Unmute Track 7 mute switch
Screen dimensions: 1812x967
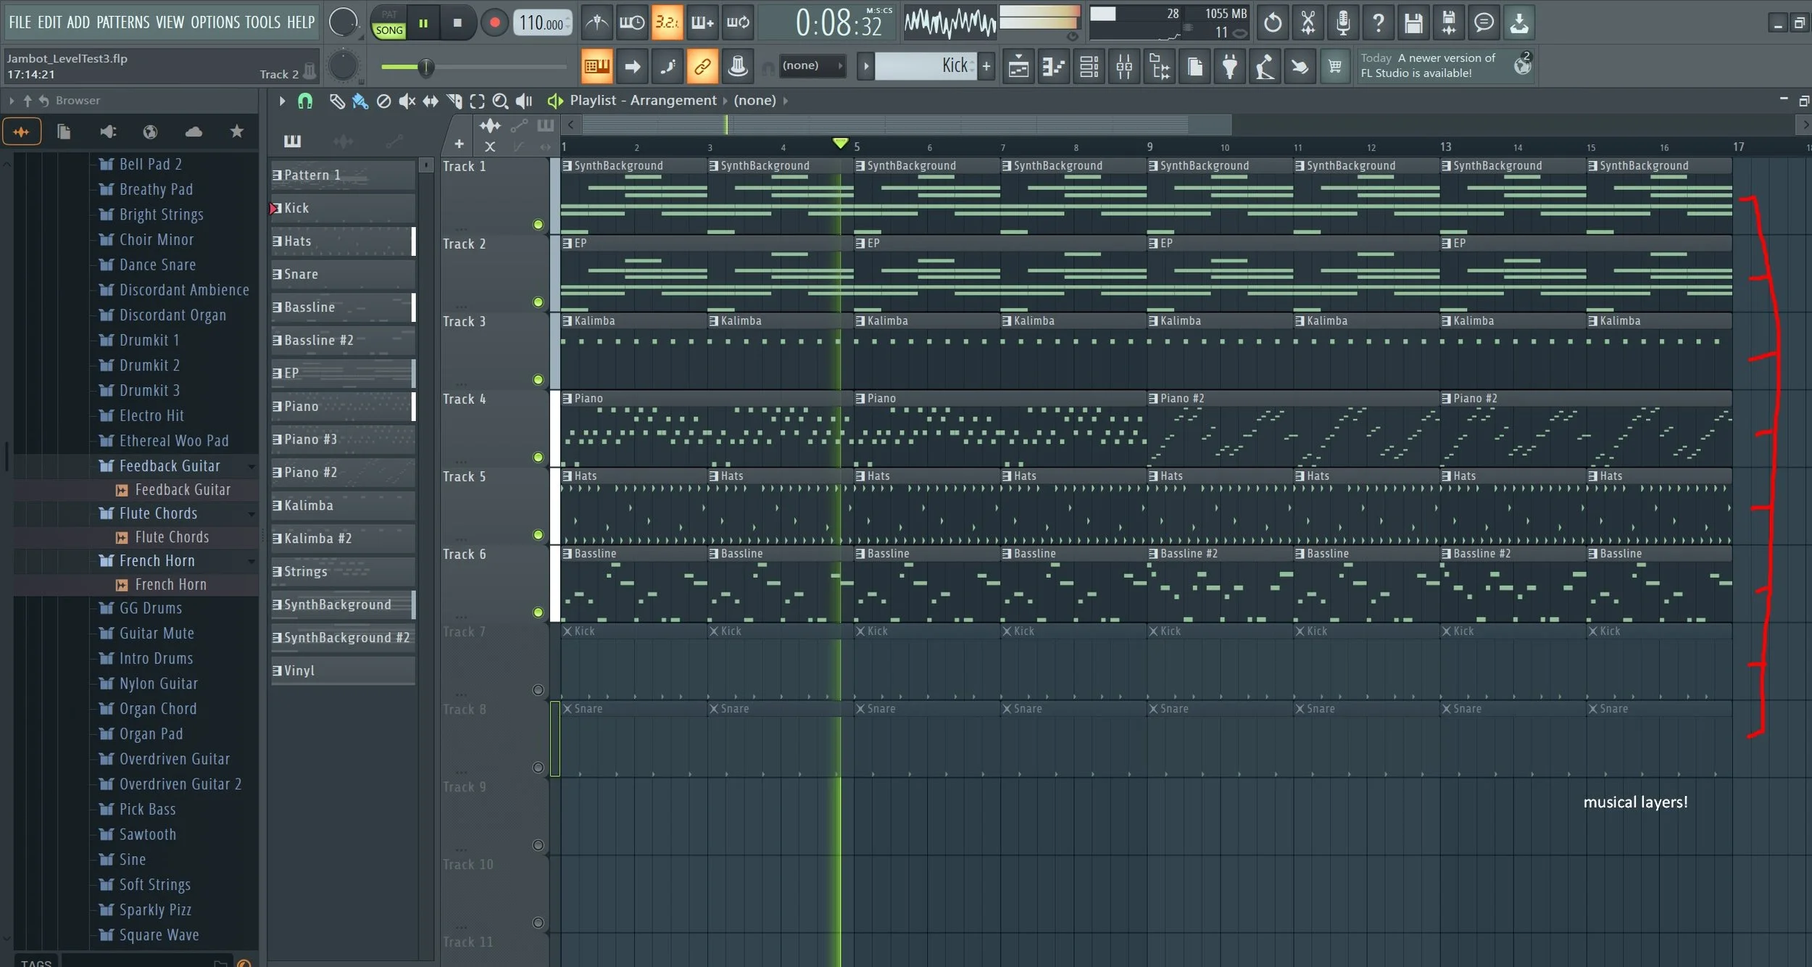click(538, 689)
